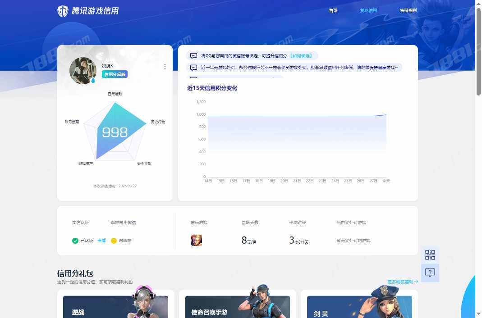
Task: Click the yellow warning icon next to 未绑定
Action: tap(114, 241)
